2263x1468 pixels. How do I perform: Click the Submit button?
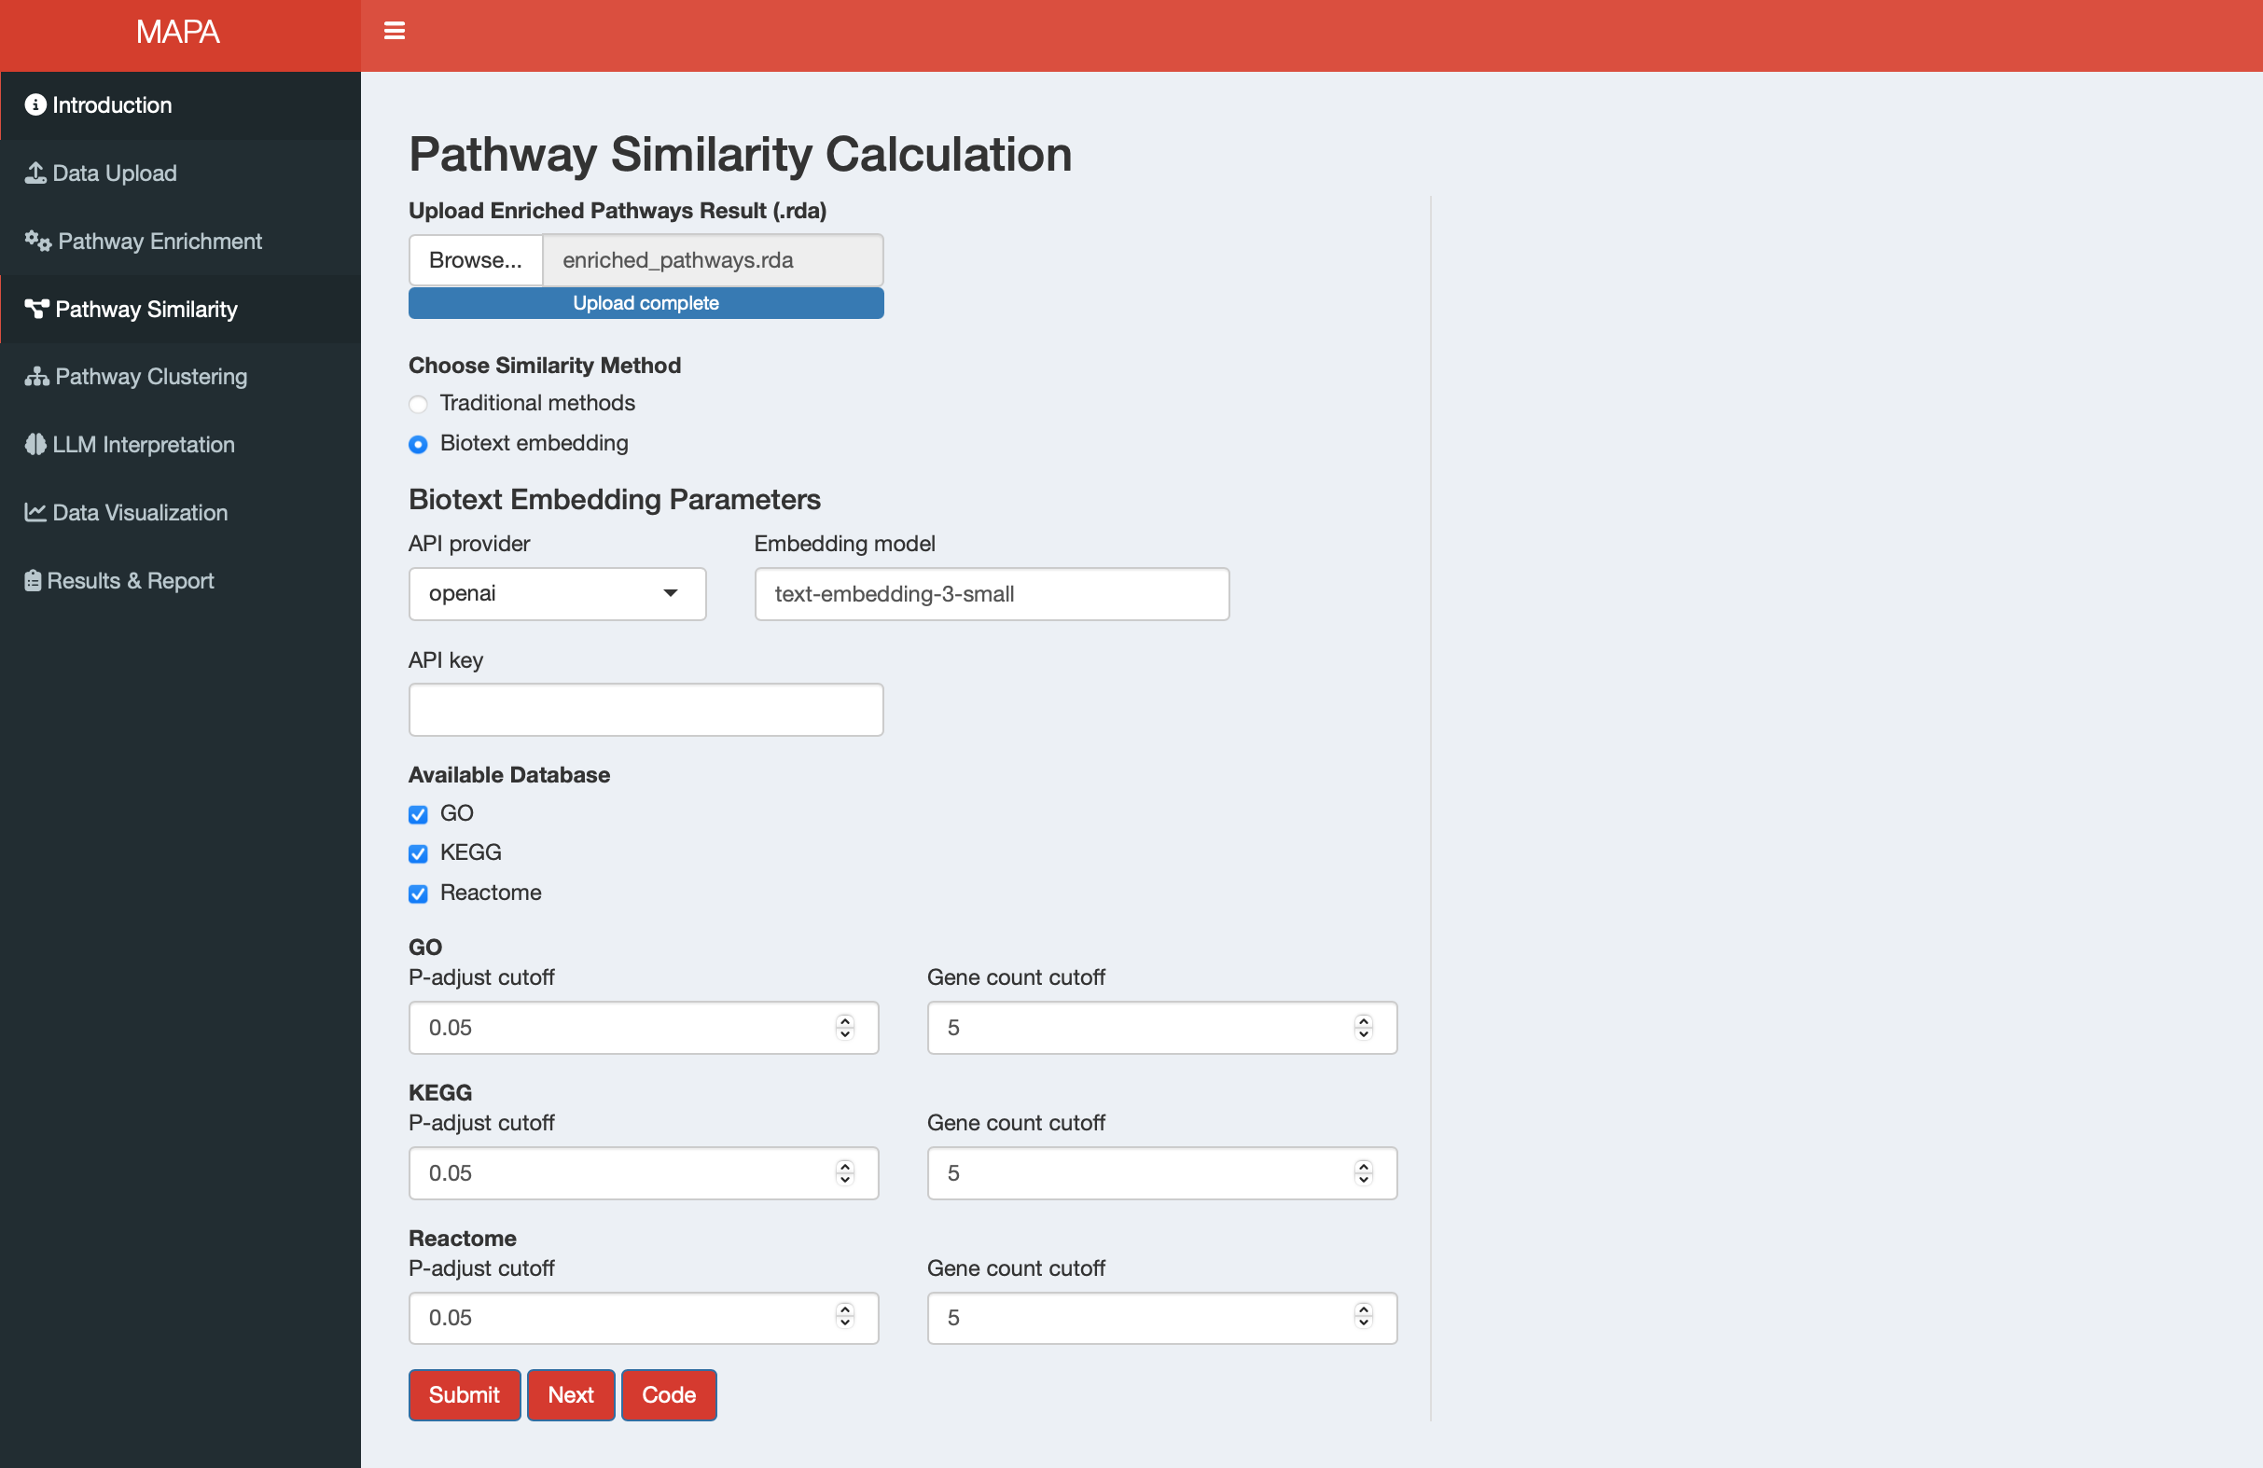pyautogui.click(x=464, y=1395)
